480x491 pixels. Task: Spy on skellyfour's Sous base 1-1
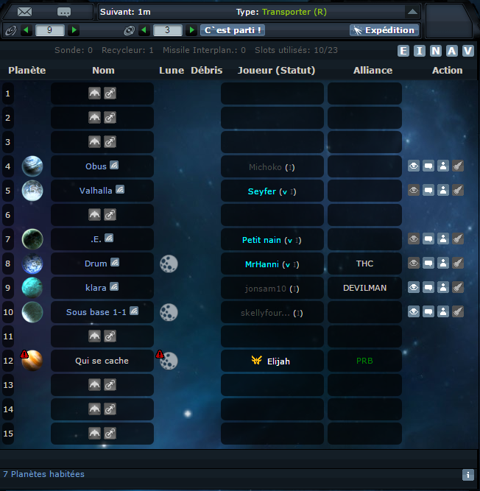coord(414,311)
